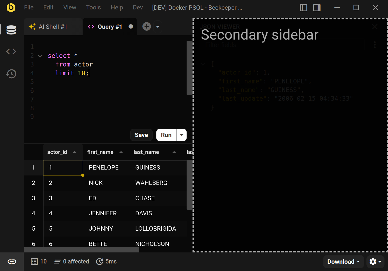Select row number 5 header
388x271 pixels.
[33, 229]
